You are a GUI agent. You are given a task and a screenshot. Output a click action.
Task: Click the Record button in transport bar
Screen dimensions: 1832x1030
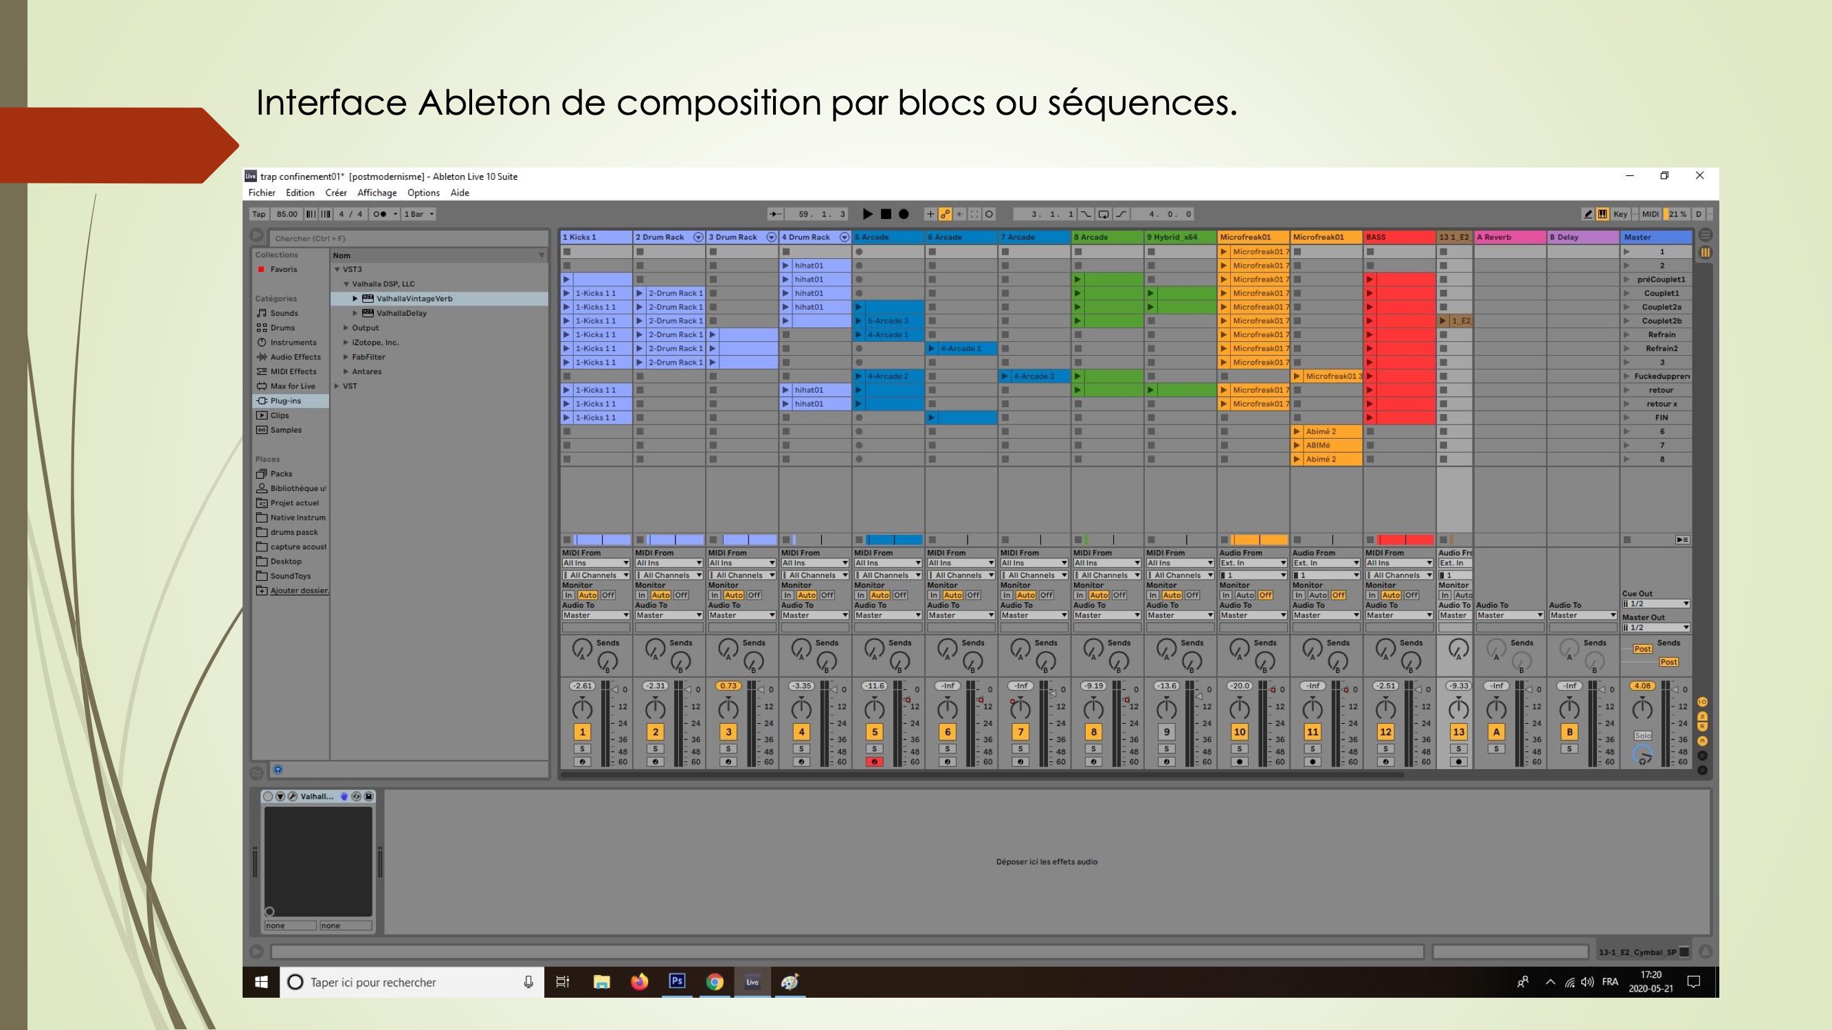[x=903, y=214]
